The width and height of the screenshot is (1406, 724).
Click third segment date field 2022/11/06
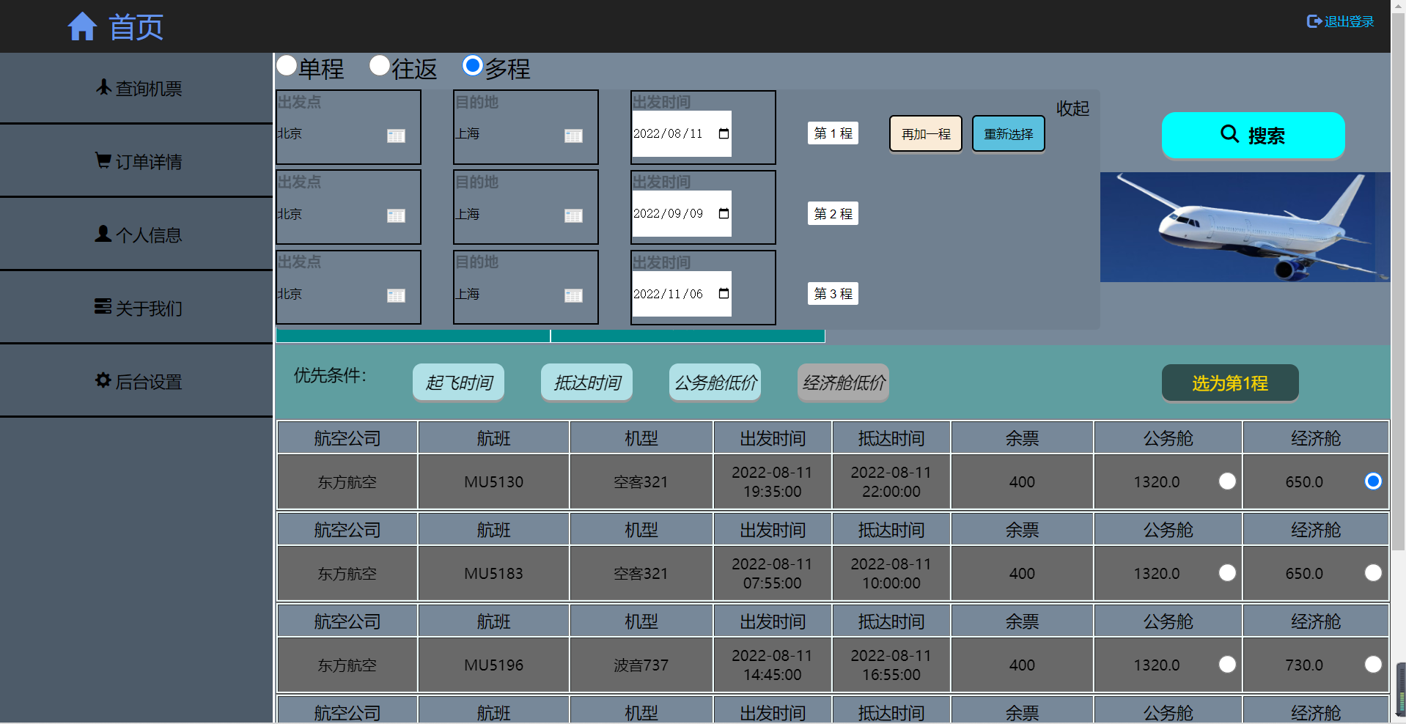682,293
